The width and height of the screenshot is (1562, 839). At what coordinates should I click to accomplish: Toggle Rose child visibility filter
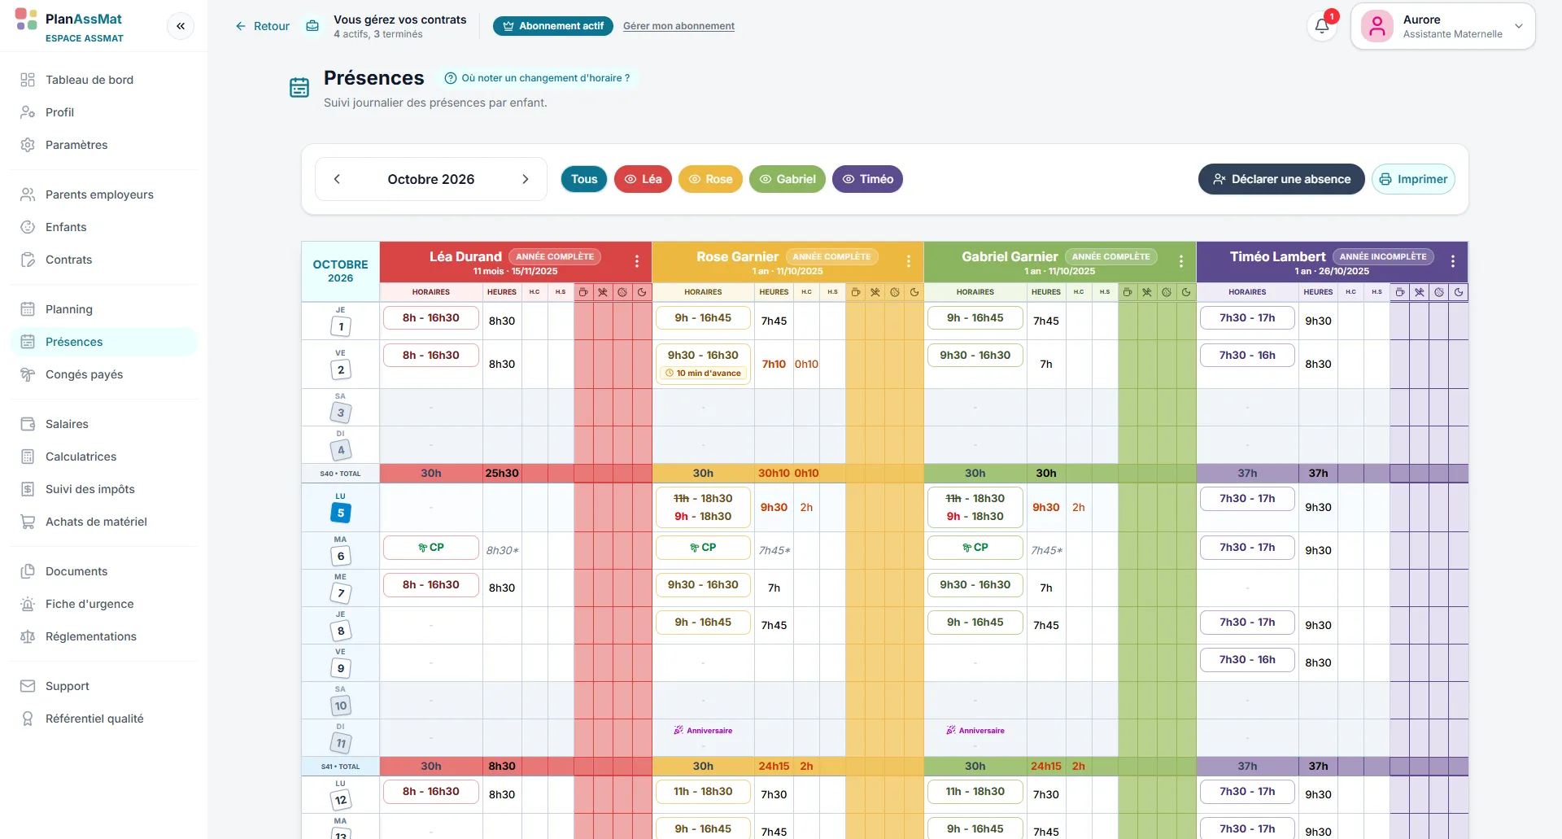(x=710, y=179)
